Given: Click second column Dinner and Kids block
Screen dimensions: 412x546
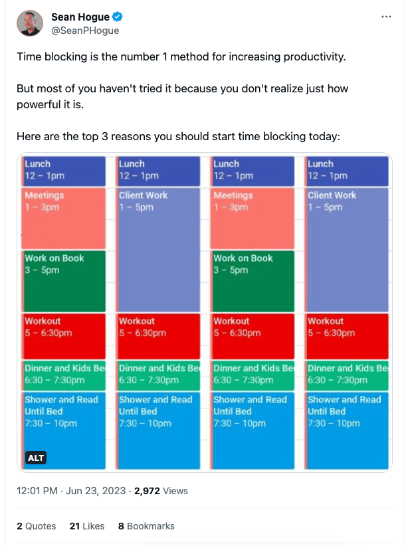Looking at the screenshot, I should tap(158, 375).
